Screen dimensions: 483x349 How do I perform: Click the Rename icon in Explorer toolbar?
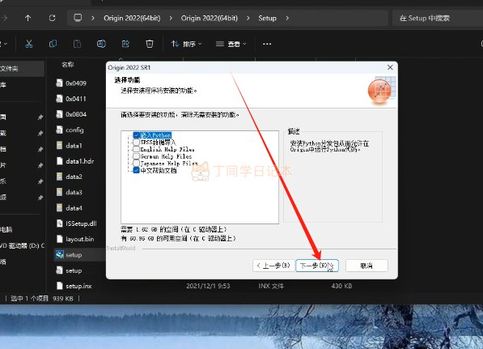point(101,44)
